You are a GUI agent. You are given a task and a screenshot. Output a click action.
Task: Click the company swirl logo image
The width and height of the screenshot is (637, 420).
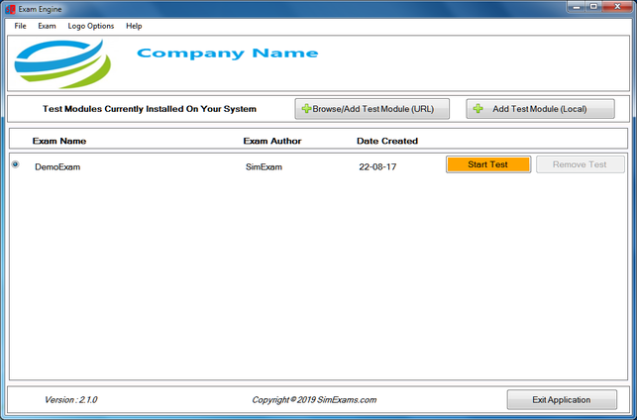tap(62, 63)
